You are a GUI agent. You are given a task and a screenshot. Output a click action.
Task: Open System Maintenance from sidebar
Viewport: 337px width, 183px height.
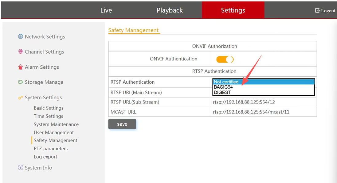pyautogui.click(x=56, y=124)
